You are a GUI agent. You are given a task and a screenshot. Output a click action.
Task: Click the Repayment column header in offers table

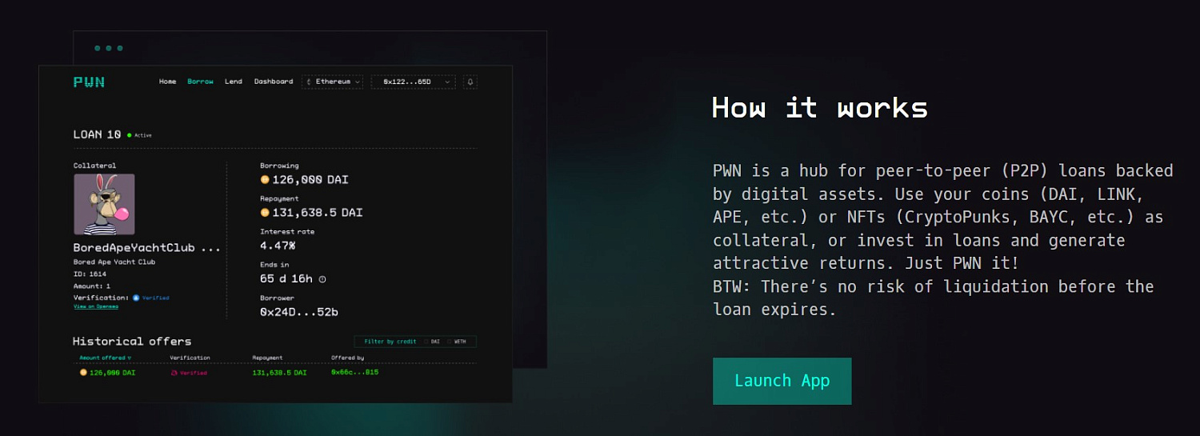pos(269,358)
